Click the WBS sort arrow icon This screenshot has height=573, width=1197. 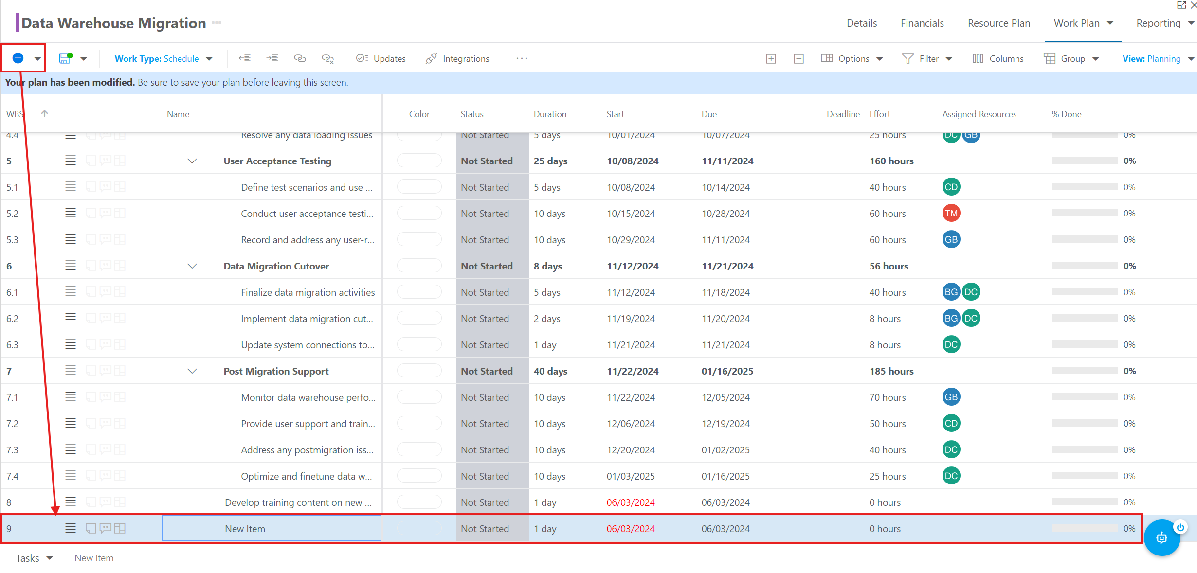(44, 113)
